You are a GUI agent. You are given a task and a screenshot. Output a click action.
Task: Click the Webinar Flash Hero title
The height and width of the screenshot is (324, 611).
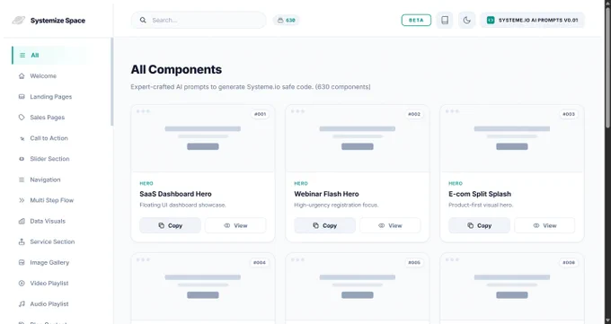(326, 194)
